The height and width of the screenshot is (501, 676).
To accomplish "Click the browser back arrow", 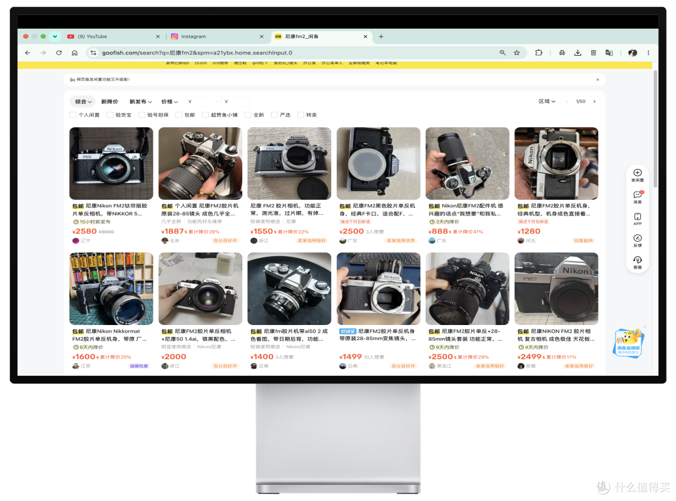I will (28, 53).
